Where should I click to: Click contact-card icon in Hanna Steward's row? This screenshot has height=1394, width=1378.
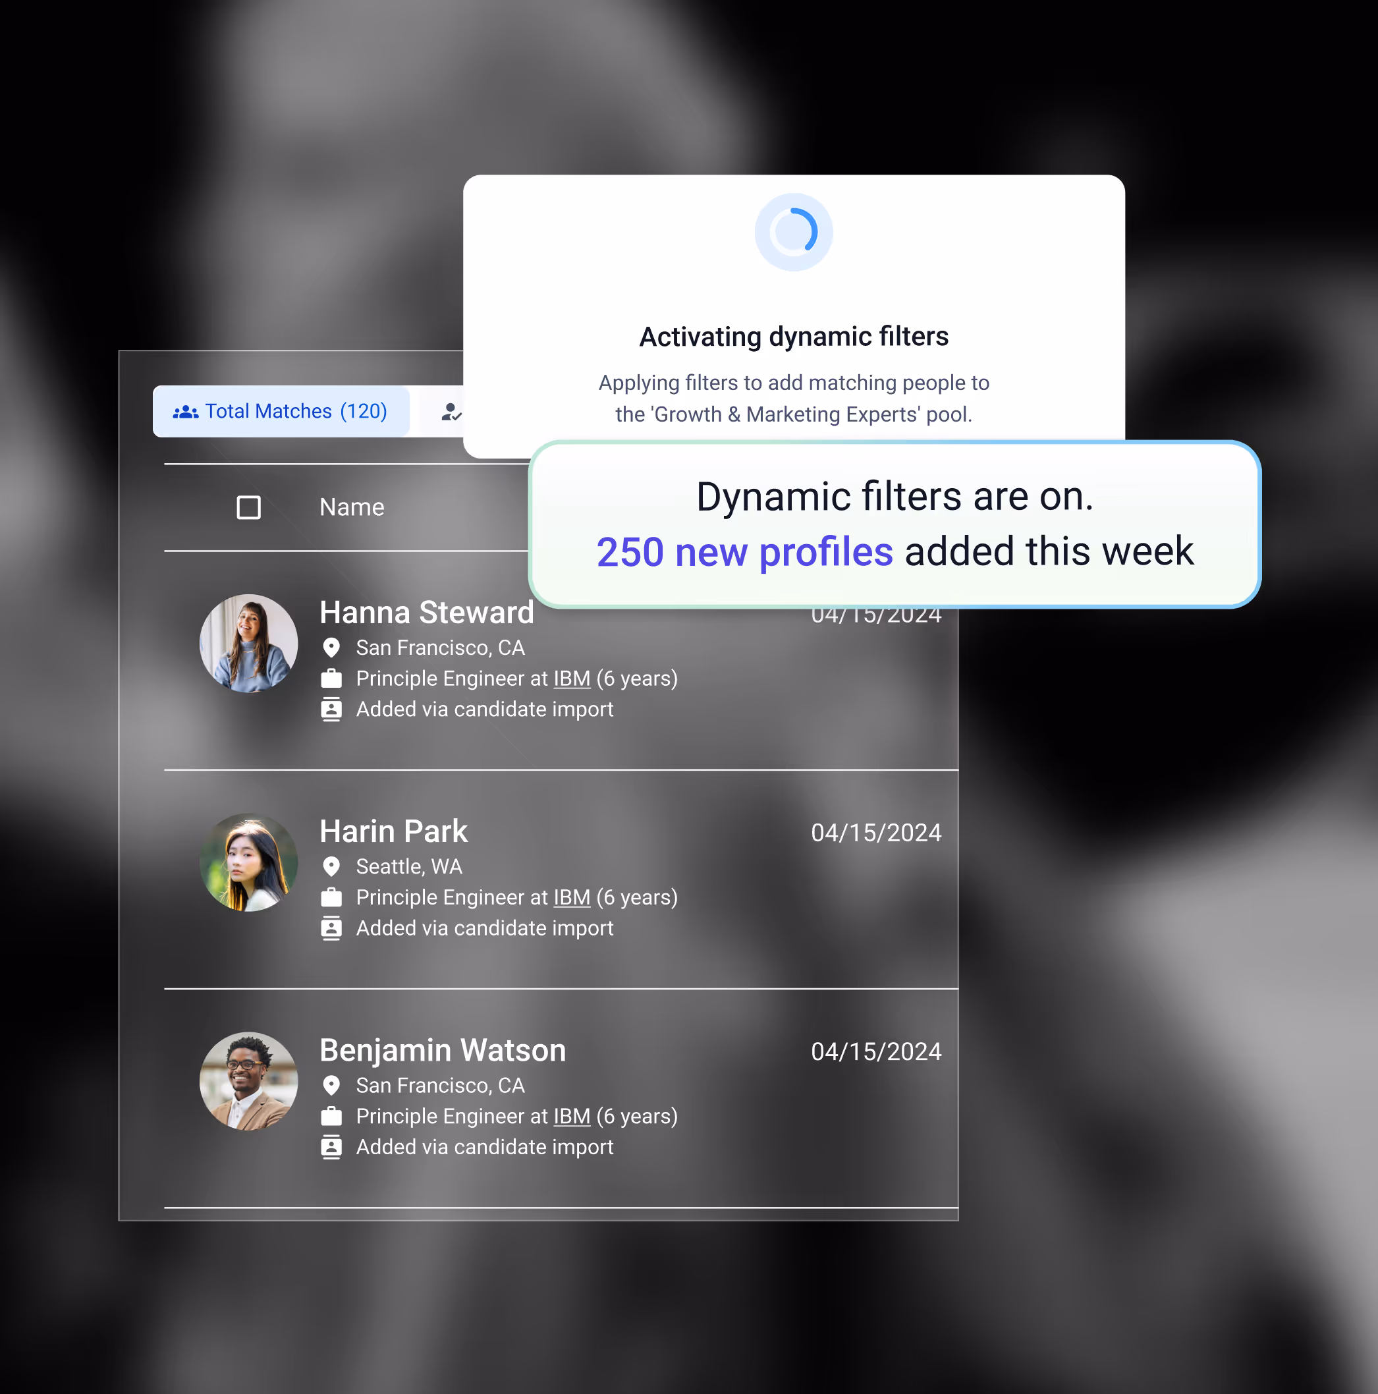[331, 710]
